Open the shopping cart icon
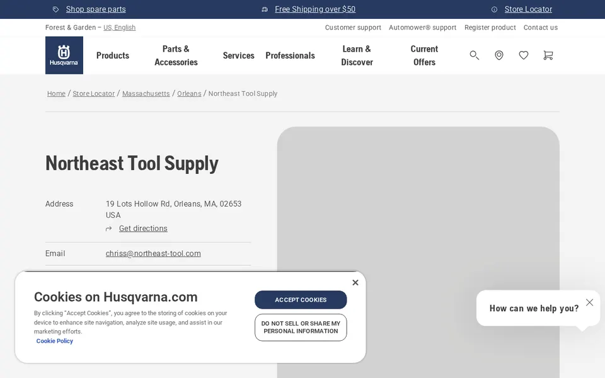Viewport: 605px width, 378px height. 548,55
